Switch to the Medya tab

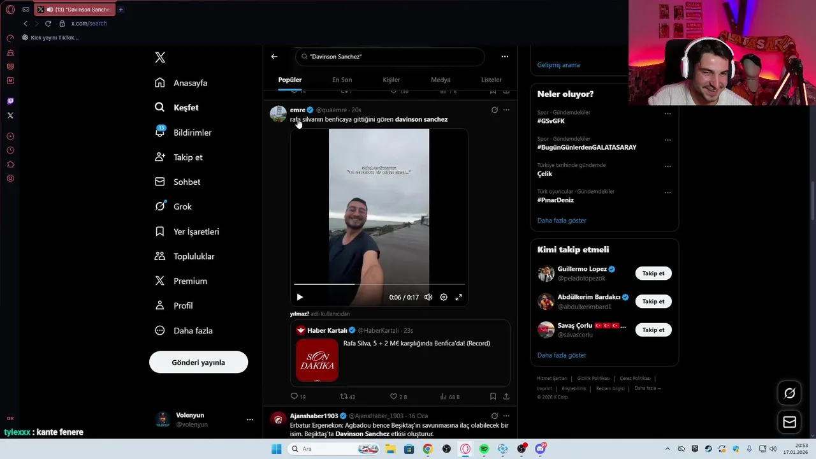441,80
